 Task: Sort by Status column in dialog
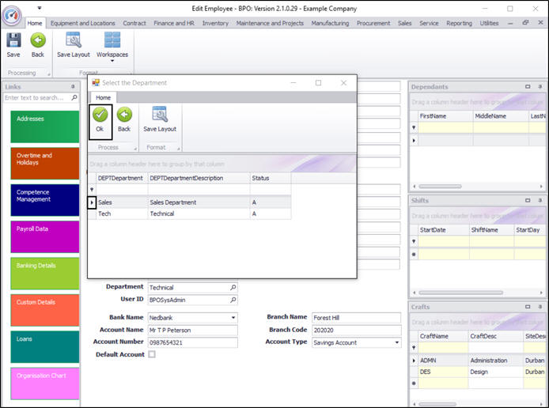[x=271, y=178]
